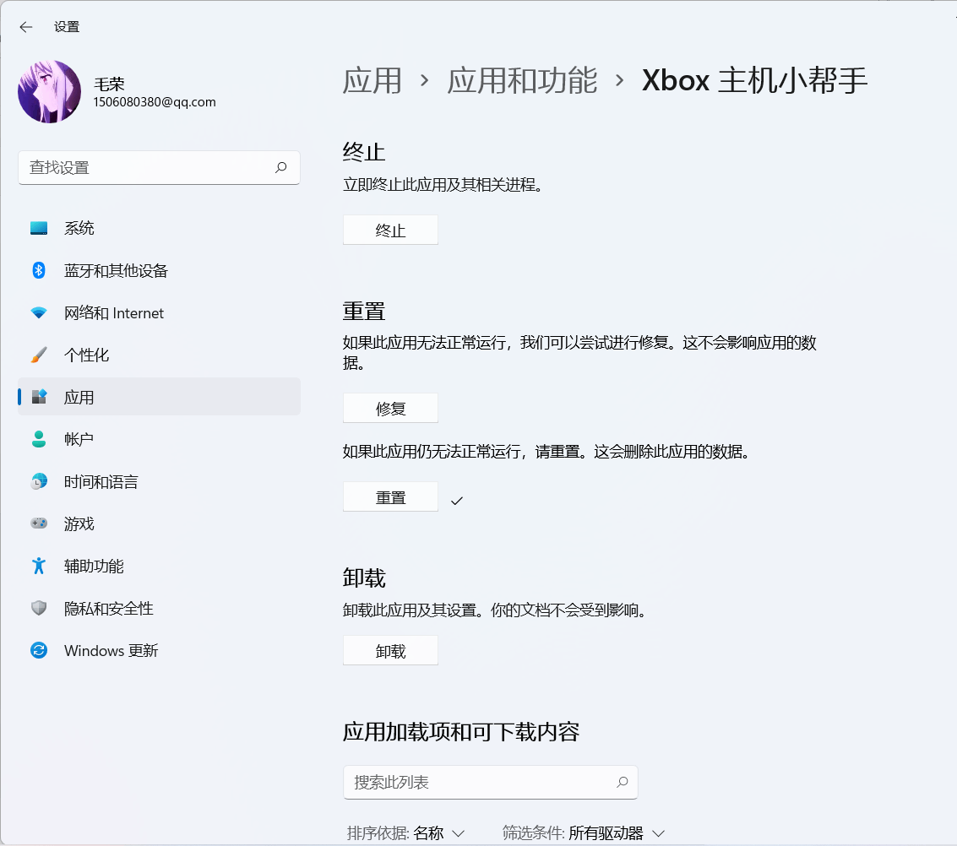Click the 游戏 label in the sidebar
The height and width of the screenshot is (846, 957).
(79, 523)
